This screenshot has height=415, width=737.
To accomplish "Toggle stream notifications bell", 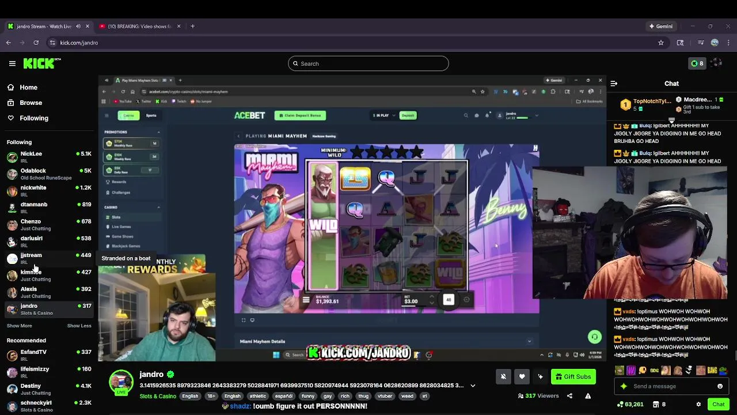I will pyautogui.click(x=503, y=376).
